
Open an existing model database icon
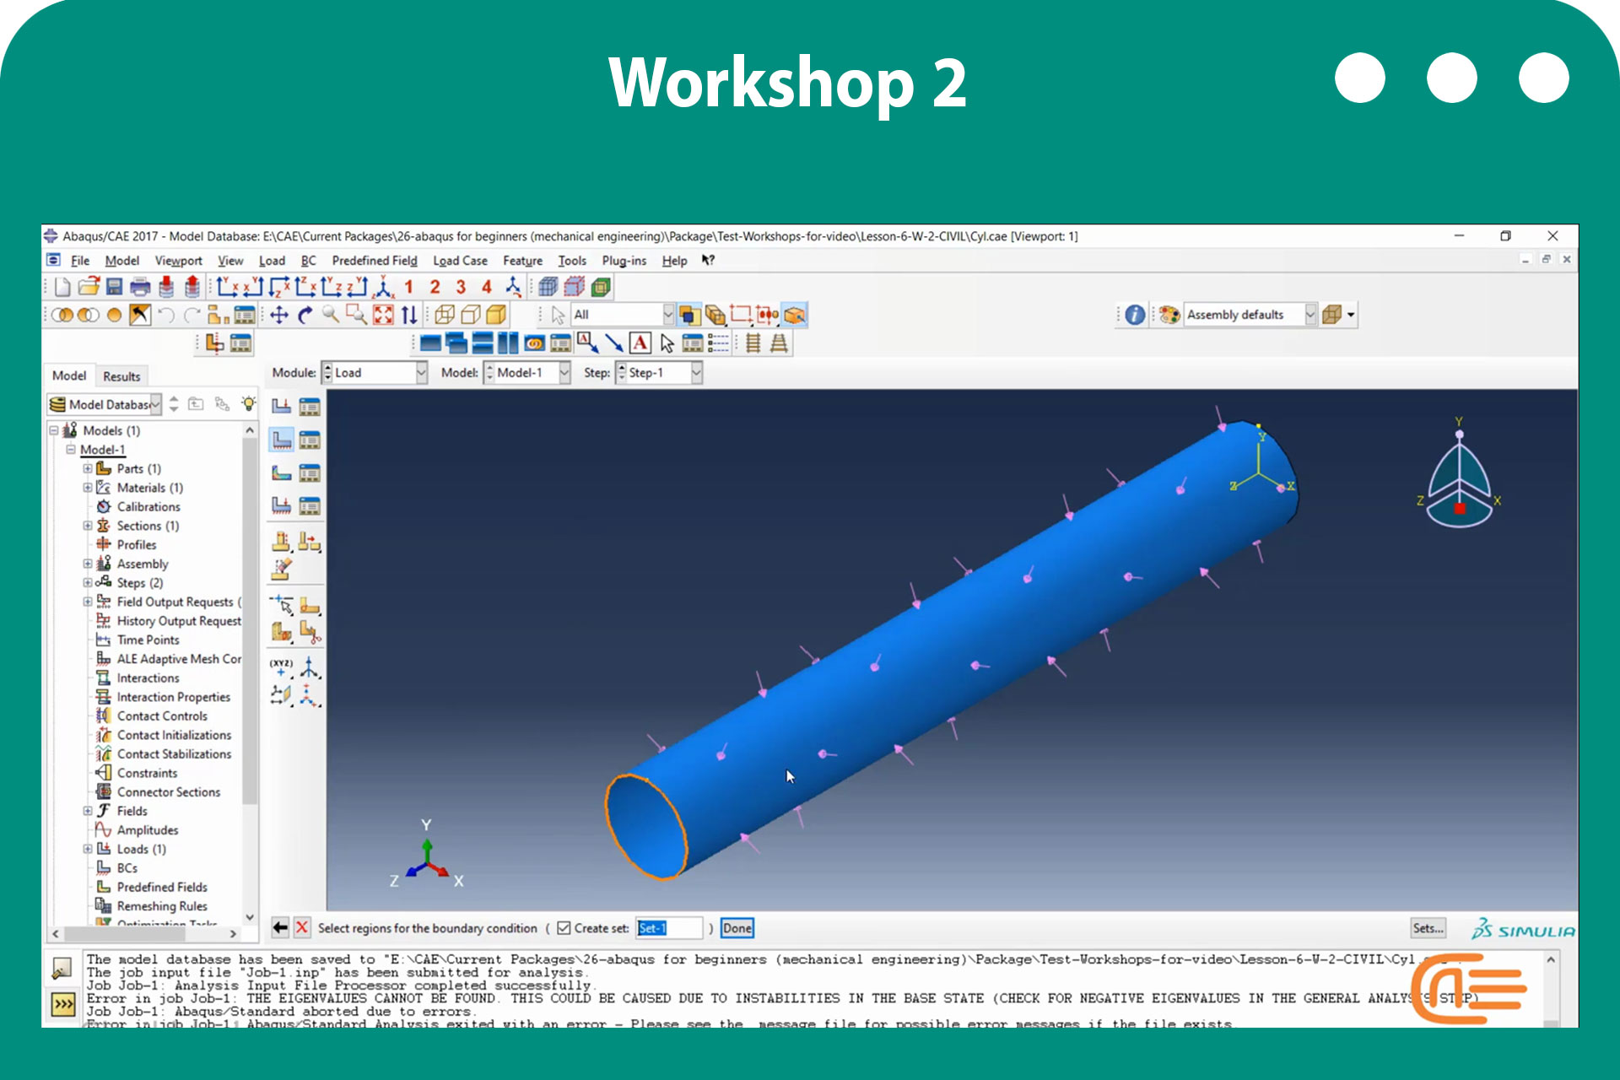(x=89, y=287)
